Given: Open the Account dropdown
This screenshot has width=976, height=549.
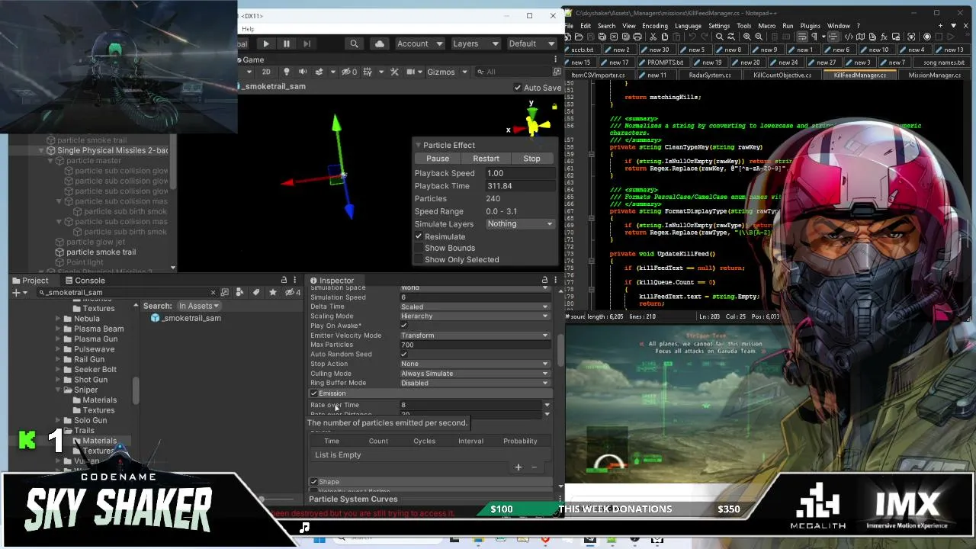Looking at the screenshot, I should [x=419, y=44].
